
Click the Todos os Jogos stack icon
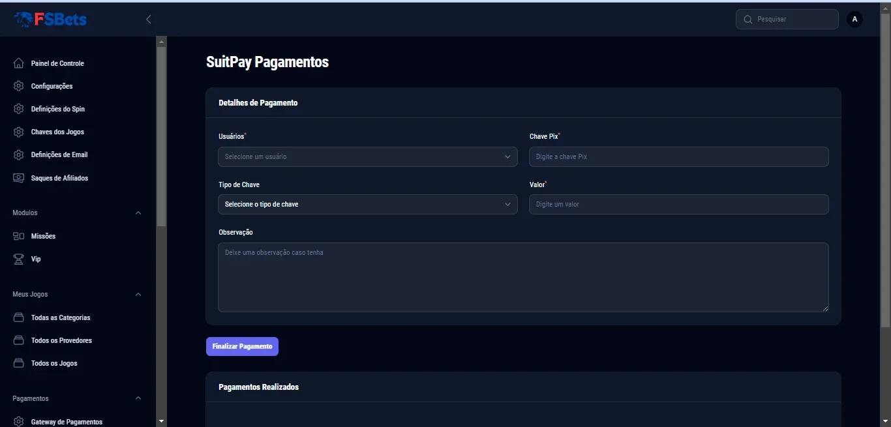[19, 363]
